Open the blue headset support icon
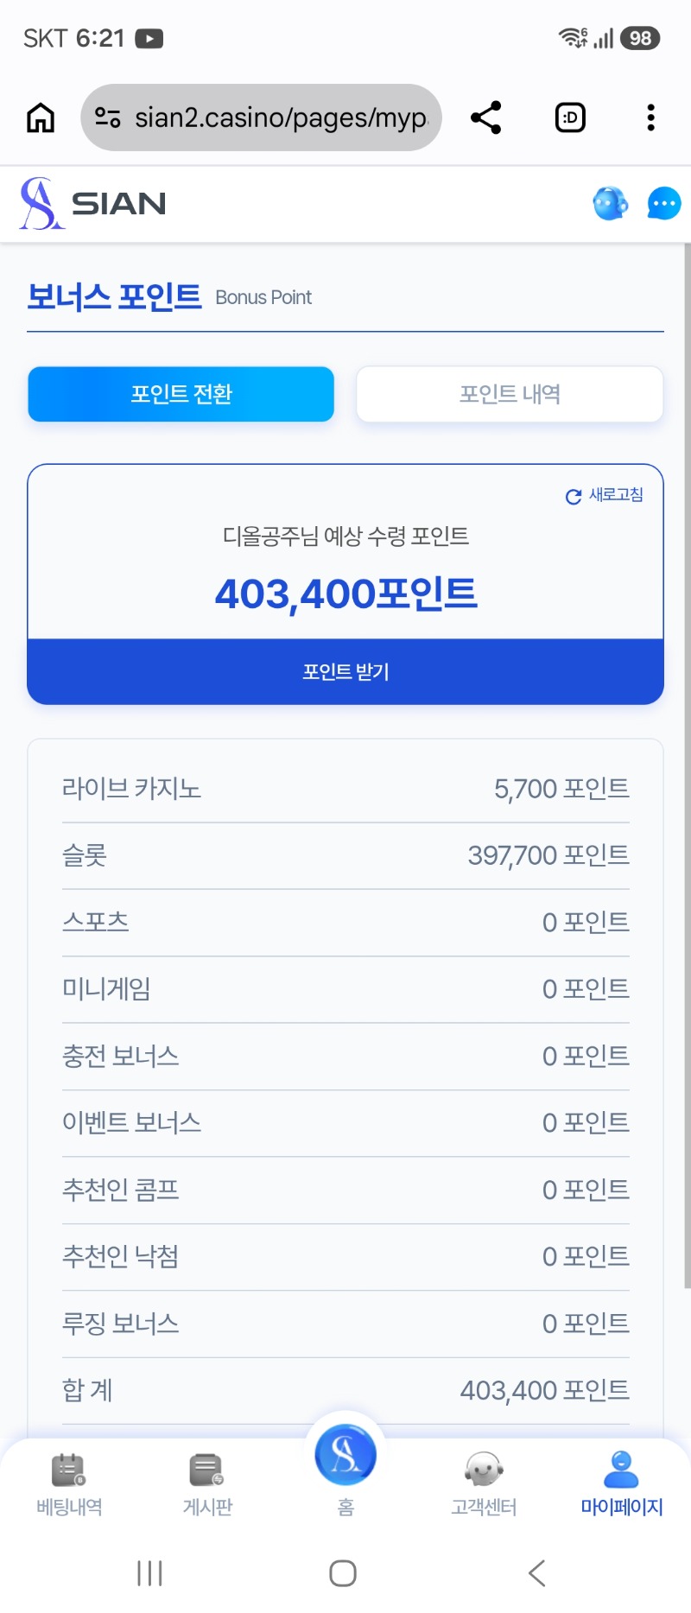691x1613 pixels. pos(611,204)
